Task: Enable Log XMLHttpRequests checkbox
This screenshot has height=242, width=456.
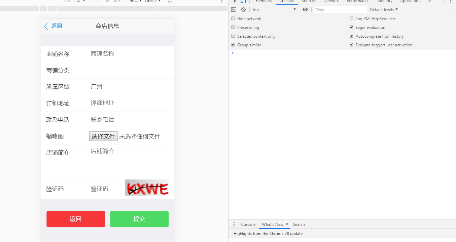Action: pos(352,18)
